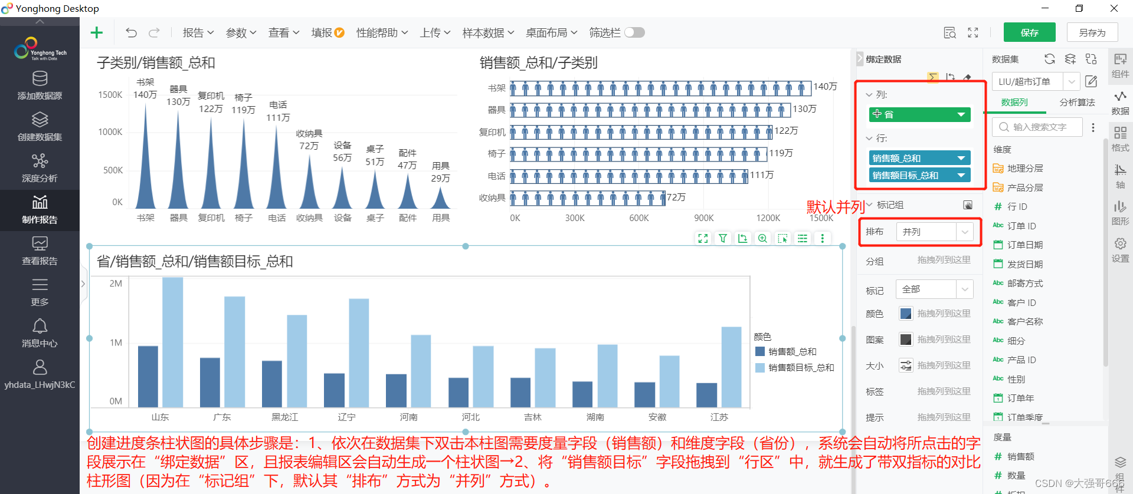This screenshot has height=494, width=1133.
Task: Open 更多 menu in sidebar
Action: (40, 292)
